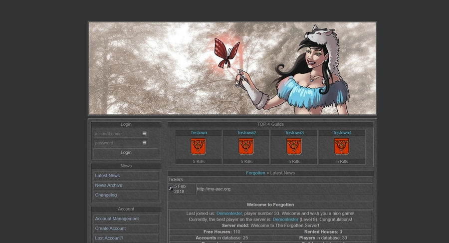The width and height of the screenshot is (449, 243).
Task: Open the Testowa3 guild name link
Action: tap(294, 133)
